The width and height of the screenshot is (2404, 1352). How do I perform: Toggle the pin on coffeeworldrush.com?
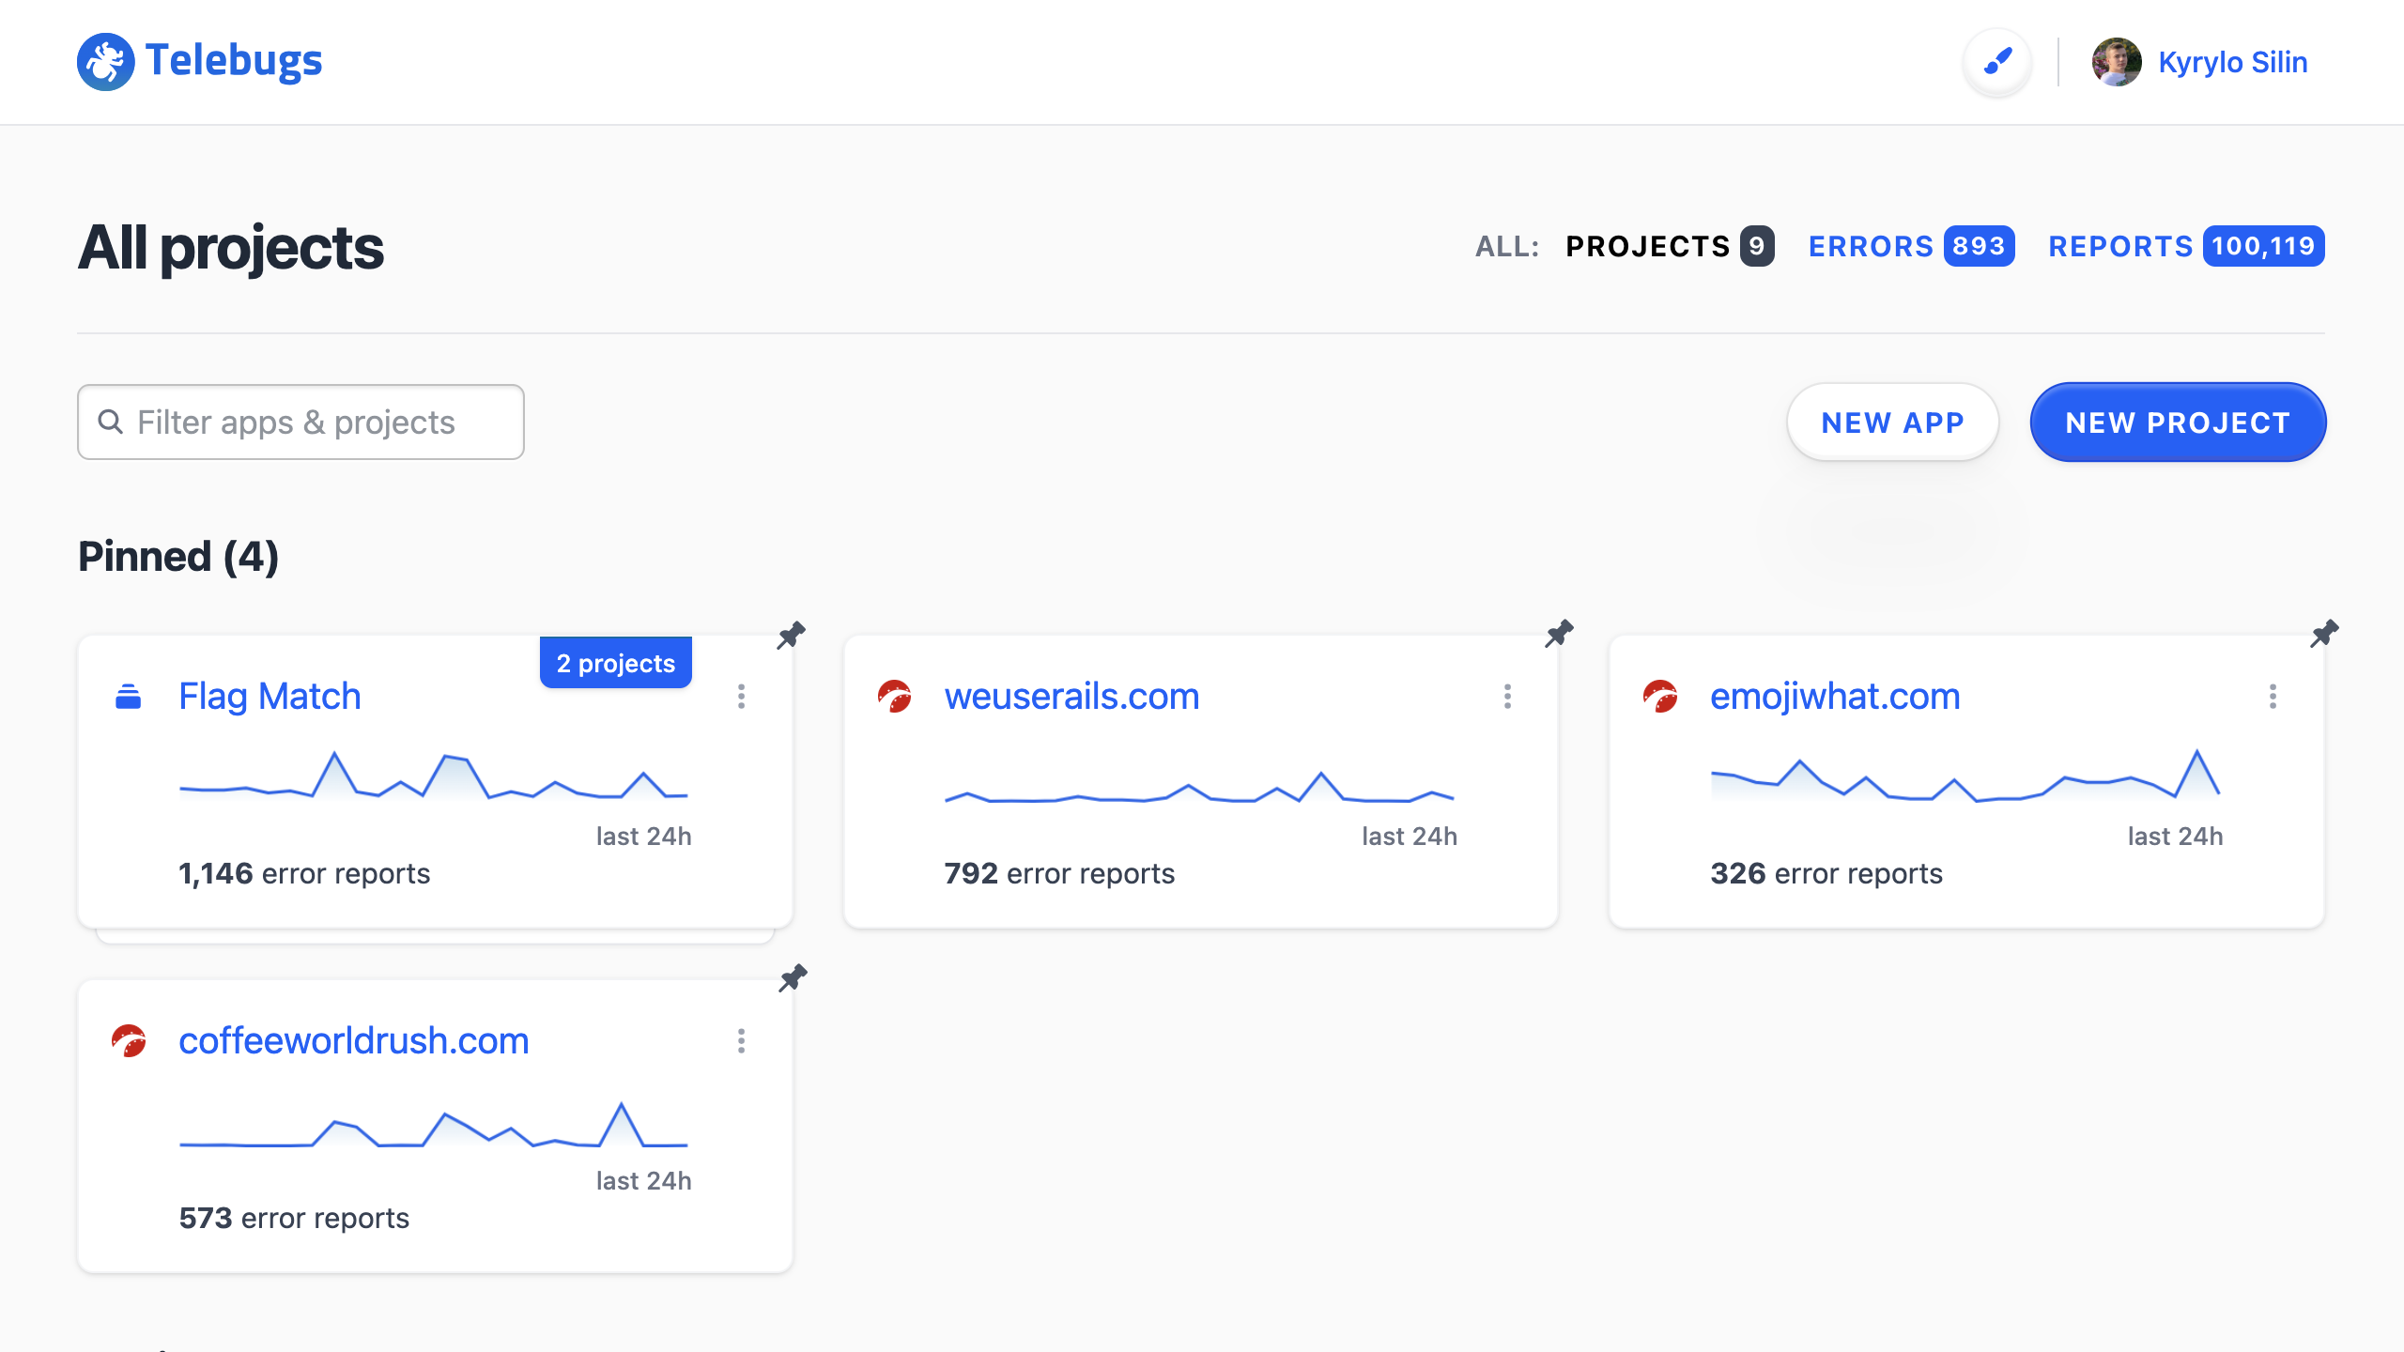click(793, 978)
